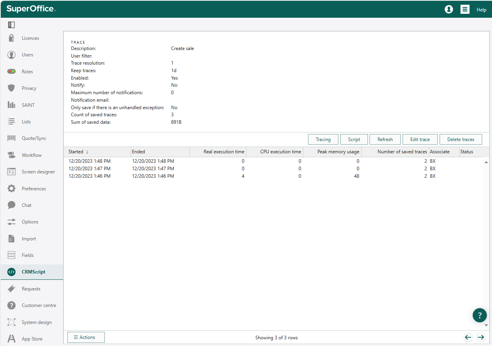The width and height of the screenshot is (492, 346).
Task: Click the Script button
Action: point(354,140)
